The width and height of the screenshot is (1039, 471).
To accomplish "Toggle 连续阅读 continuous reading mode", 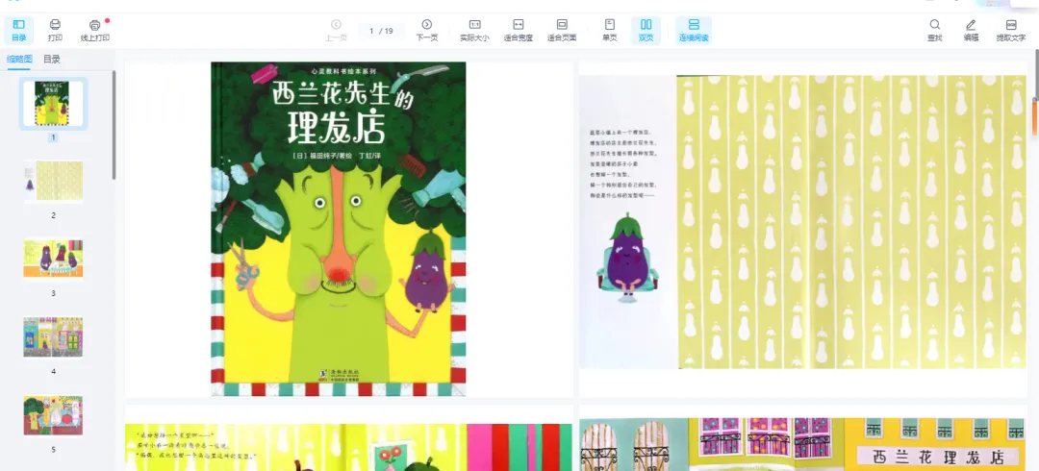I will [x=694, y=31].
